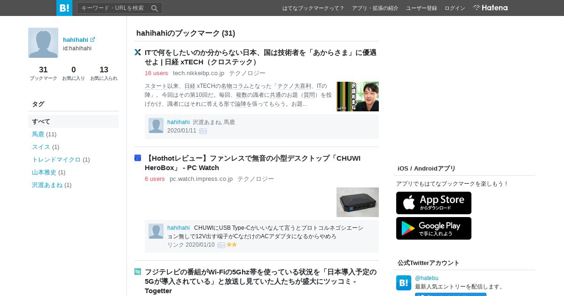Click the @hatebu Twitter B! icon
Image resolution: width=564 pixels, height=296 pixels.
(x=404, y=283)
